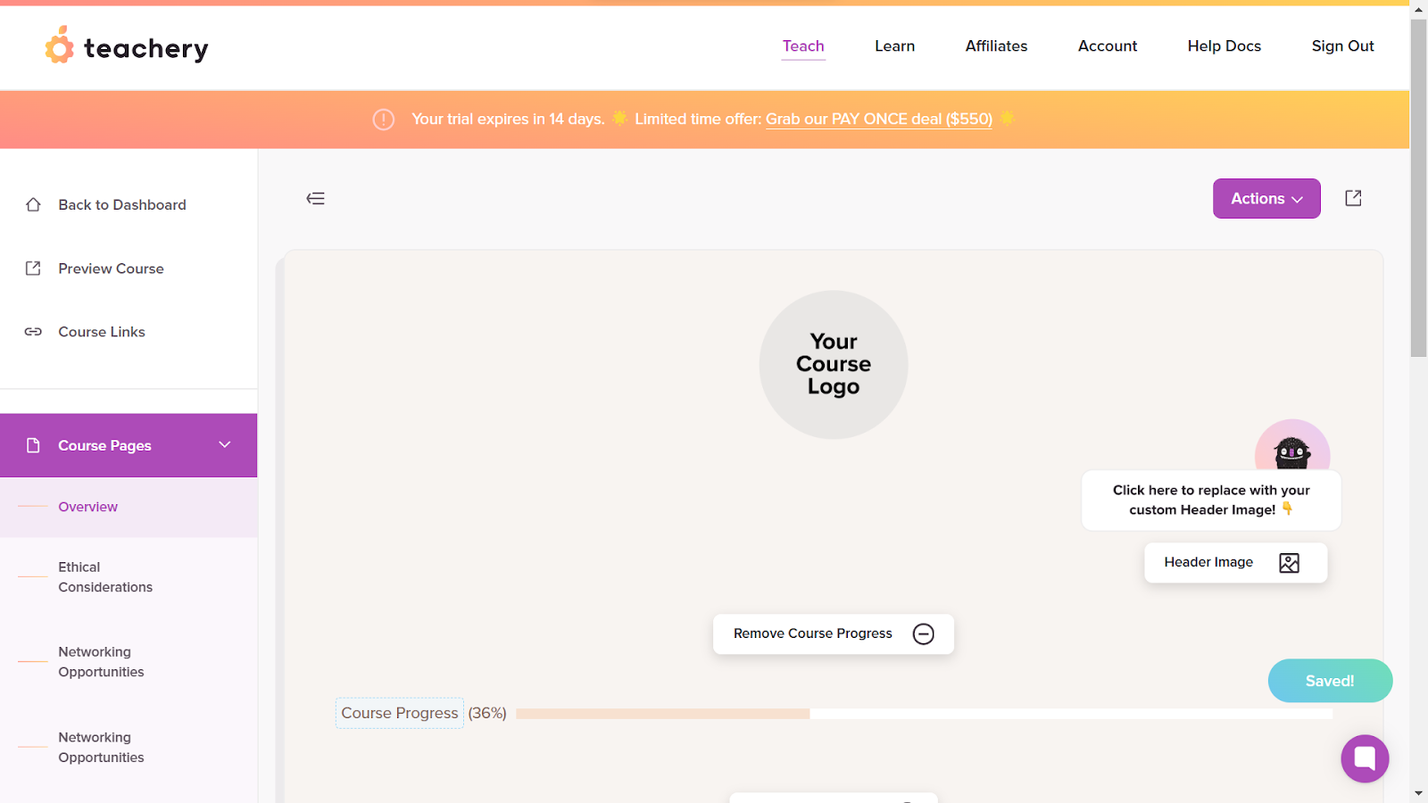The image size is (1428, 803).
Task: Click the Teachery flower logo
Action: click(x=58, y=46)
